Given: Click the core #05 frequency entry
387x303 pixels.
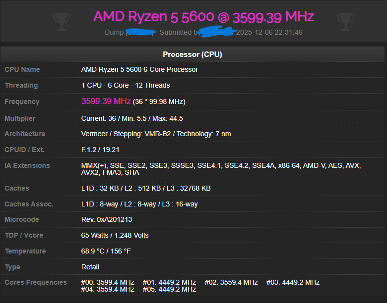Looking at the screenshot, I should tap(169, 289).
